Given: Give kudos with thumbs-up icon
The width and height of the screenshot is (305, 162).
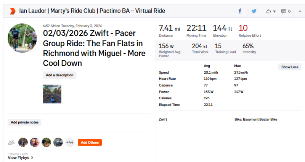Looking at the screenshot, I should [269, 11].
